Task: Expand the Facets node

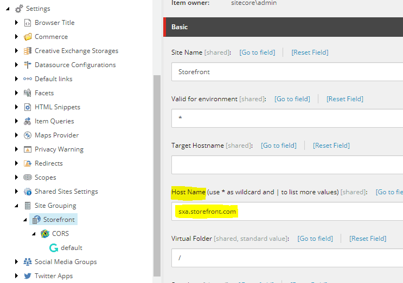Action: tap(16, 93)
